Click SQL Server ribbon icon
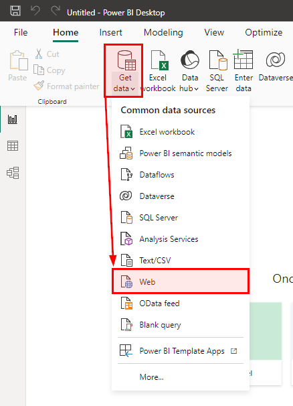 (x=217, y=71)
